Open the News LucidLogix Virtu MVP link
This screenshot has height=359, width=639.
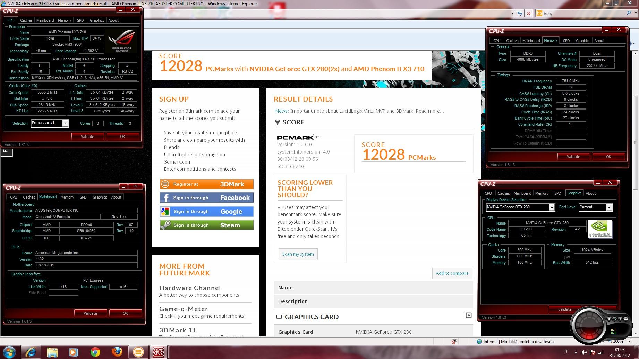point(359,111)
